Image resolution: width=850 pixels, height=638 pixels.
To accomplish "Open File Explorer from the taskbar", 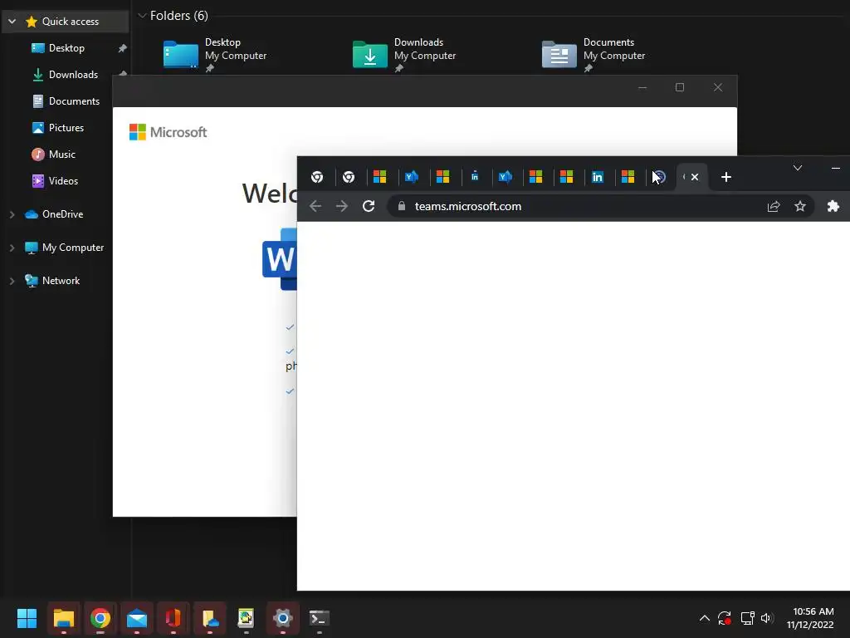I will click(63, 618).
